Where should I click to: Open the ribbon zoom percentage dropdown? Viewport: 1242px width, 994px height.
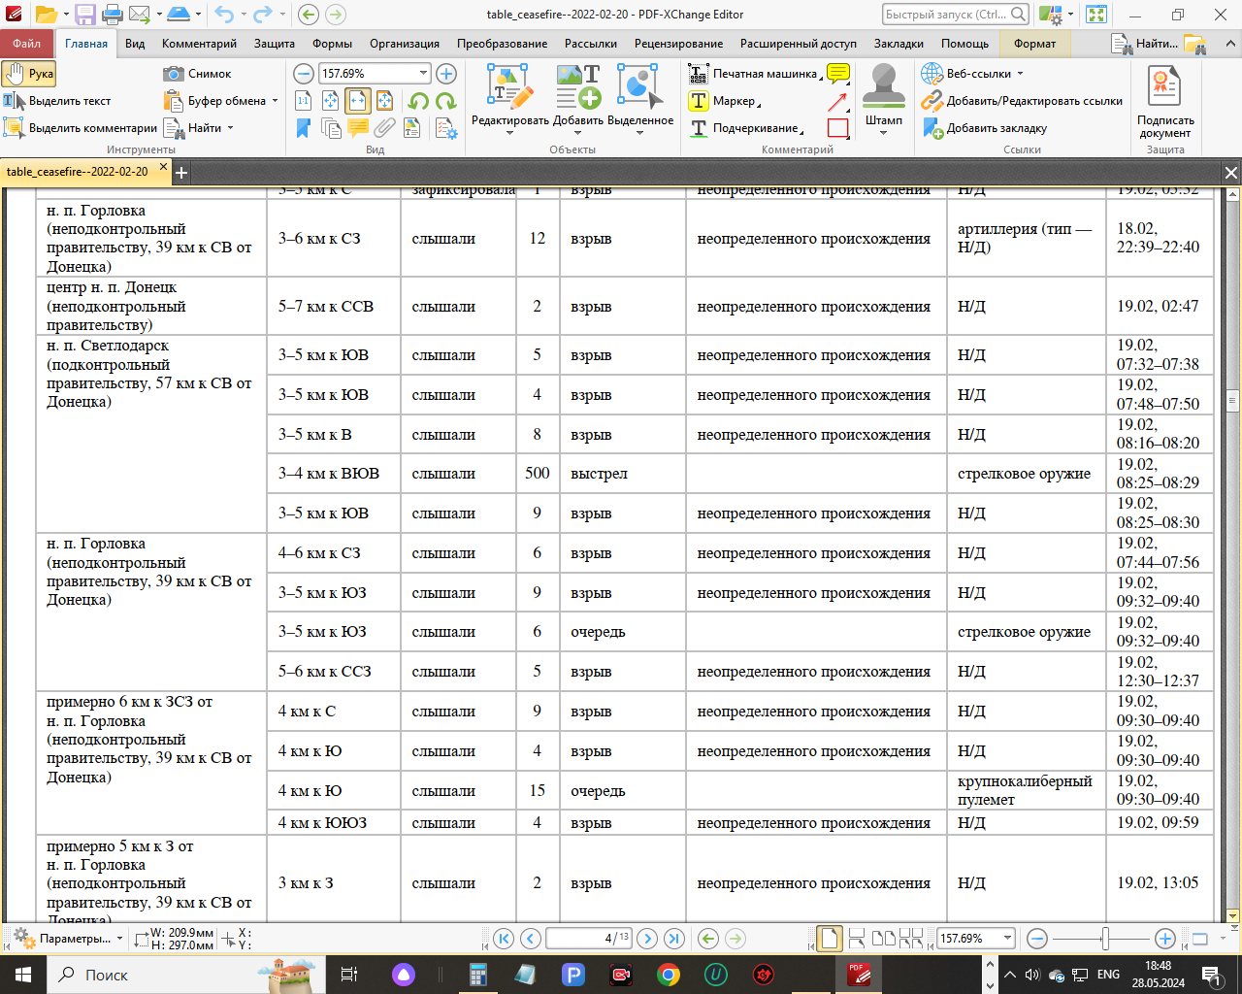tap(423, 74)
